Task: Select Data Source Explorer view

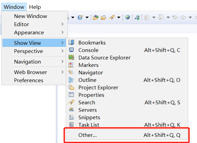Action: (x=127, y=58)
